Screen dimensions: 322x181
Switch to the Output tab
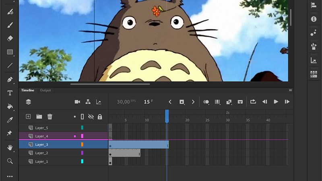click(45, 90)
